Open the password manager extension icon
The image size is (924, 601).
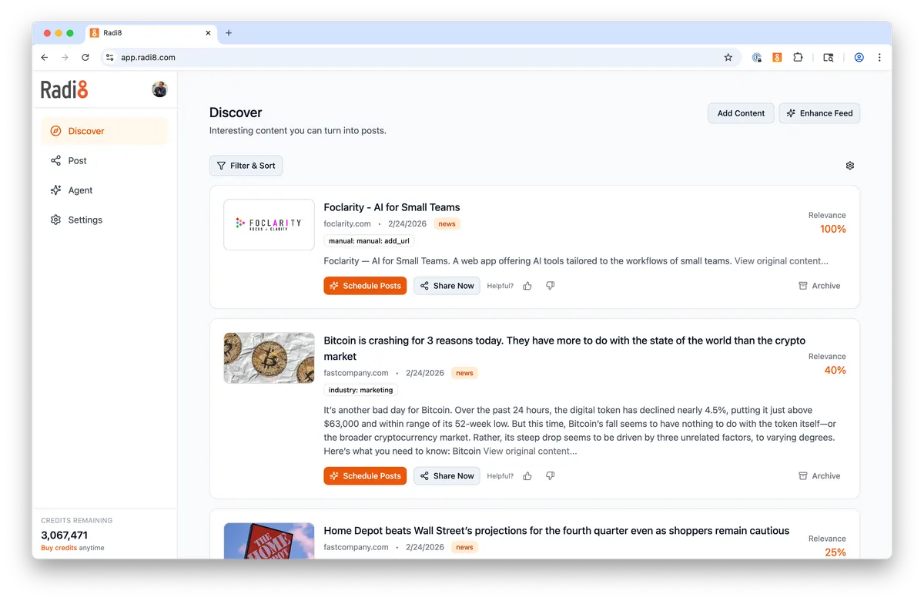point(757,58)
